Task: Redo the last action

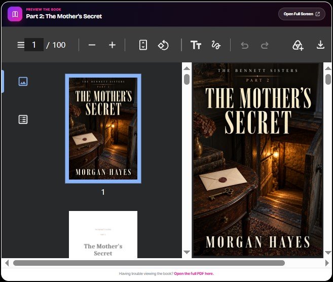Action: tap(265, 45)
